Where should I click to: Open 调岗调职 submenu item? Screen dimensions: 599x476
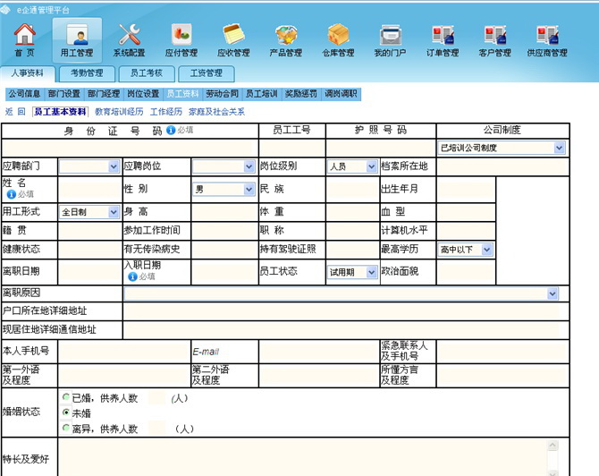coord(342,94)
